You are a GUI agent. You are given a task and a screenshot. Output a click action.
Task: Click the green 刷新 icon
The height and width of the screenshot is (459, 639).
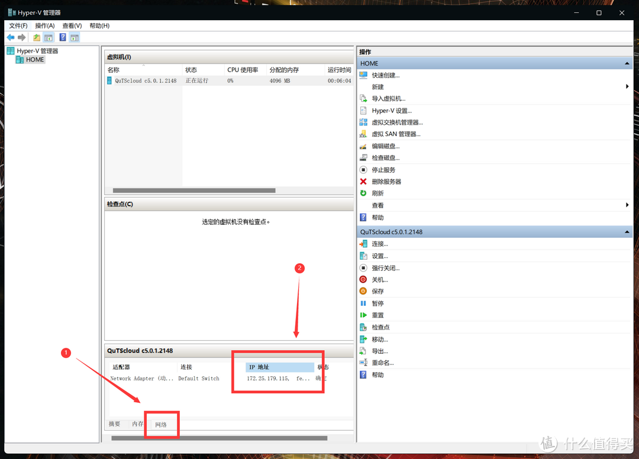pos(363,193)
